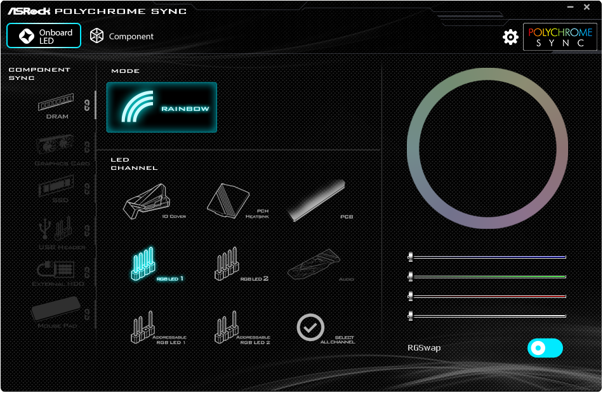The height and width of the screenshot is (393, 603).
Task: Select the RGB LED 1 header
Action: 157,264
